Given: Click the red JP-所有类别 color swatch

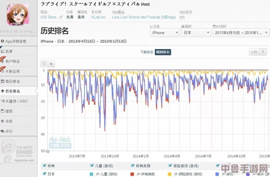Looking at the screenshot, I should click(x=132, y=174).
